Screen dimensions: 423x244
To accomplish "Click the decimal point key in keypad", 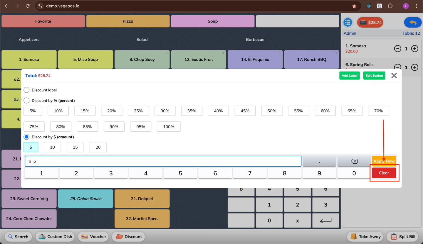I will click(319, 161).
